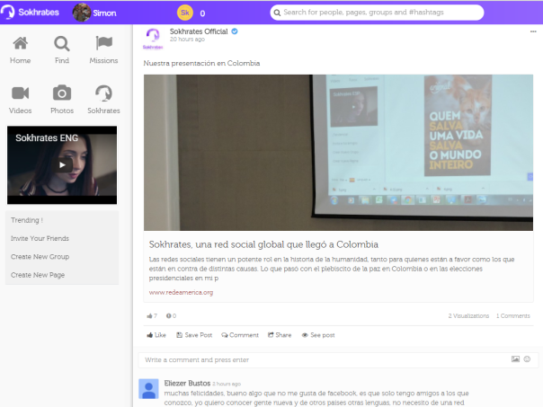Click the image attach icon in comment box
The width and height of the screenshot is (543, 407).
[515, 359]
